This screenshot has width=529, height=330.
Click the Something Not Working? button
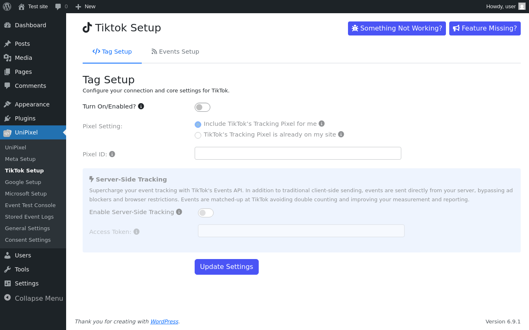tap(397, 28)
